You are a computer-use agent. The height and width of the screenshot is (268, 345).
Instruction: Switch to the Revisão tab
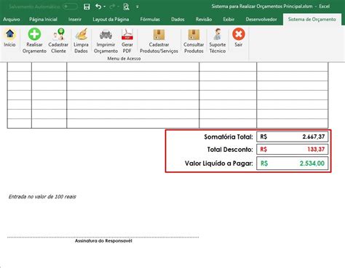[204, 20]
